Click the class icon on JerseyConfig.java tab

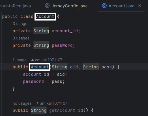47,6
